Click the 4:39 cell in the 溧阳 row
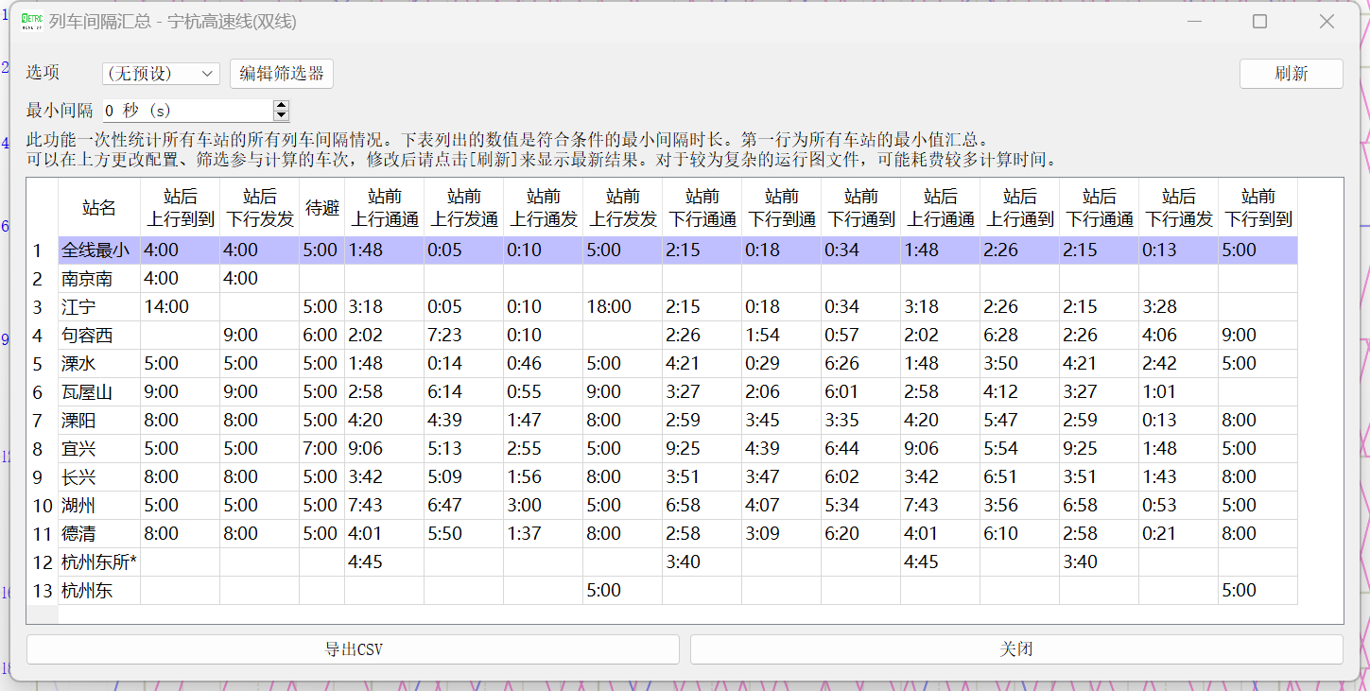 click(x=464, y=421)
